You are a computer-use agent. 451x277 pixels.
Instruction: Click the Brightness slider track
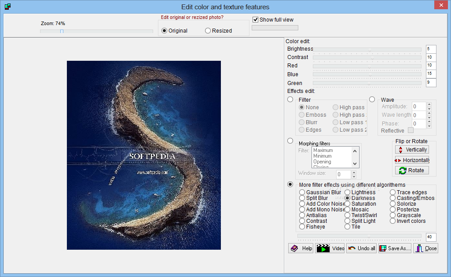pyautogui.click(x=367, y=49)
